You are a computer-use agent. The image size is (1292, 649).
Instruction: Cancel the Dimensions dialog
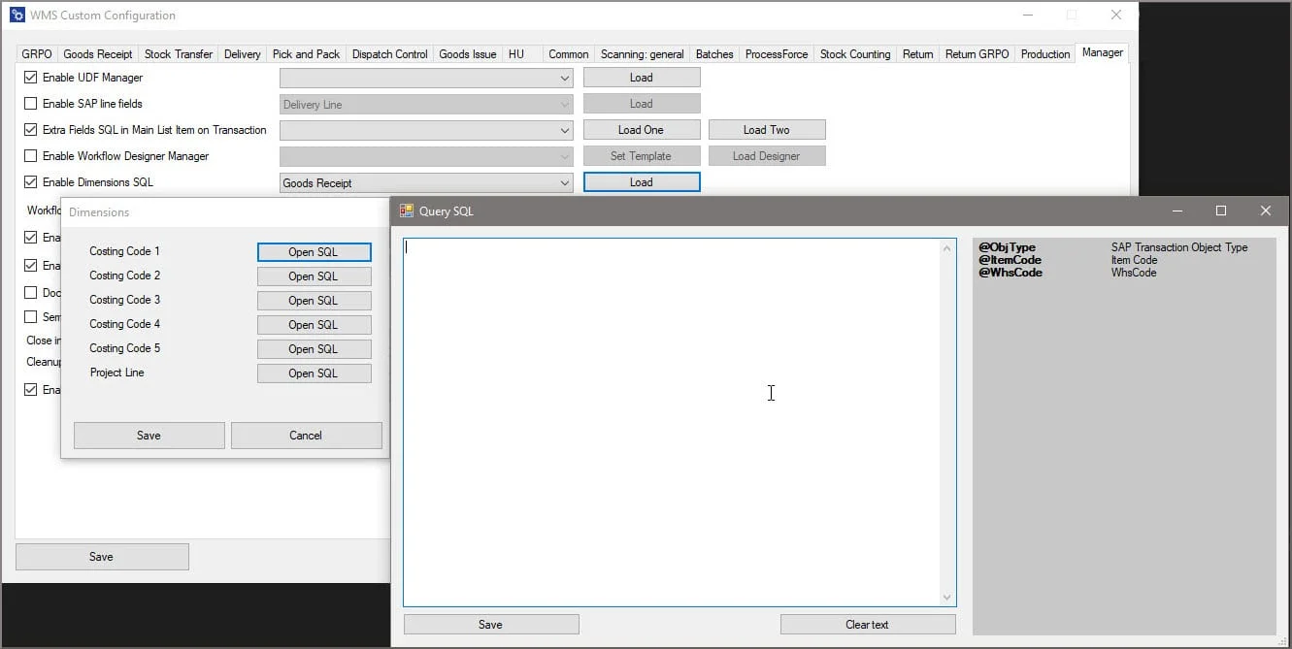pos(307,436)
